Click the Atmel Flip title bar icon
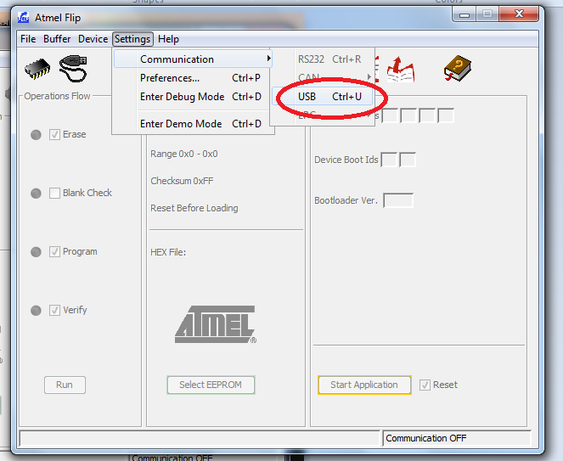This screenshot has height=461, width=563. click(23, 17)
